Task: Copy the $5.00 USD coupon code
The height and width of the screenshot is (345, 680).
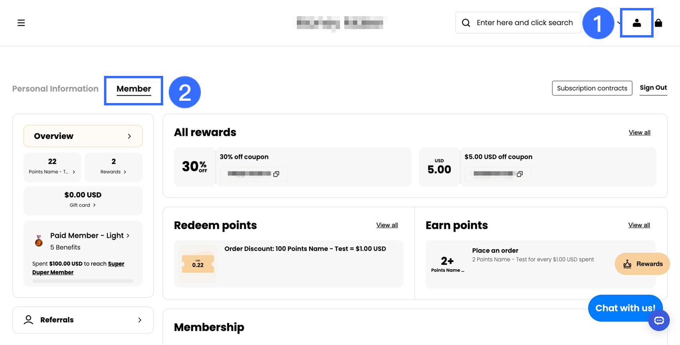Action: pos(520,174)
